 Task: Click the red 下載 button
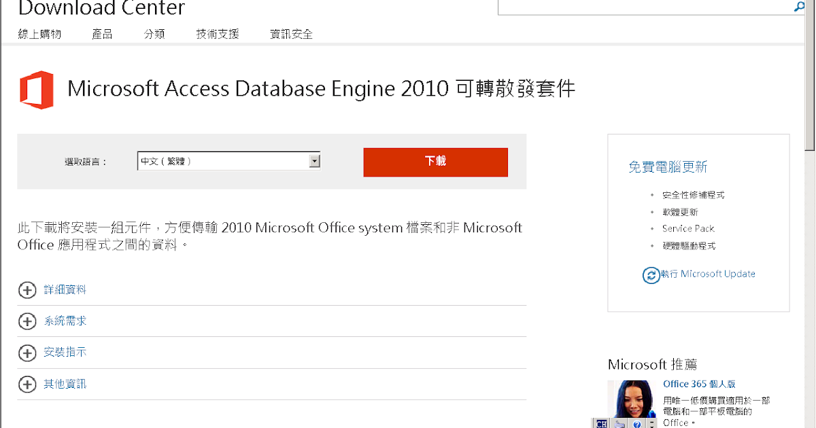[x=436, y=162]
